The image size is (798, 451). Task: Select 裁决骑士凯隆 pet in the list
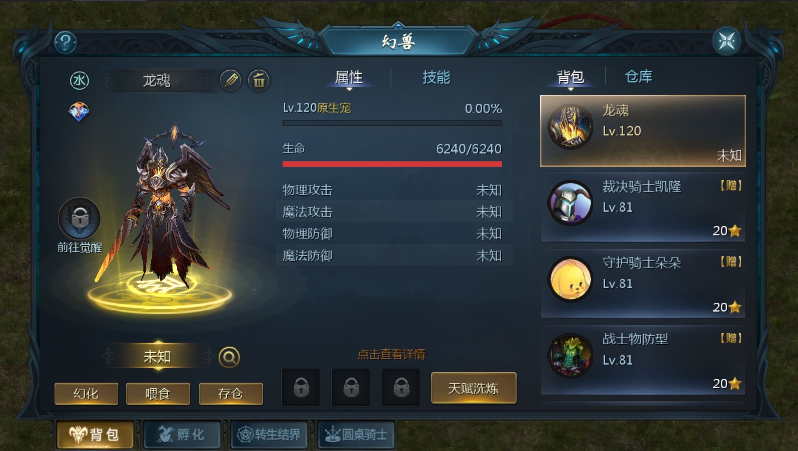643,207
